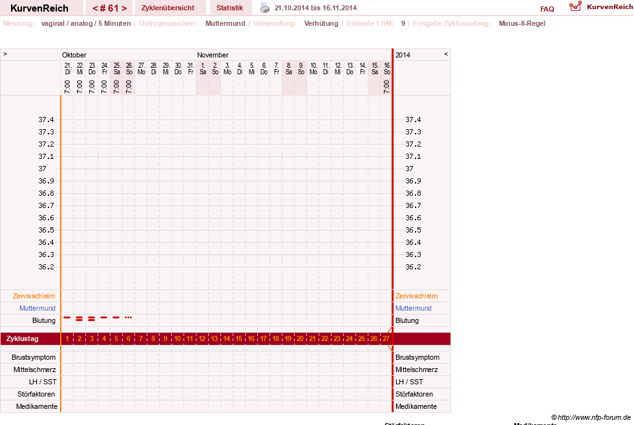Click the left LH / SST row label

[x=43, y=382]
